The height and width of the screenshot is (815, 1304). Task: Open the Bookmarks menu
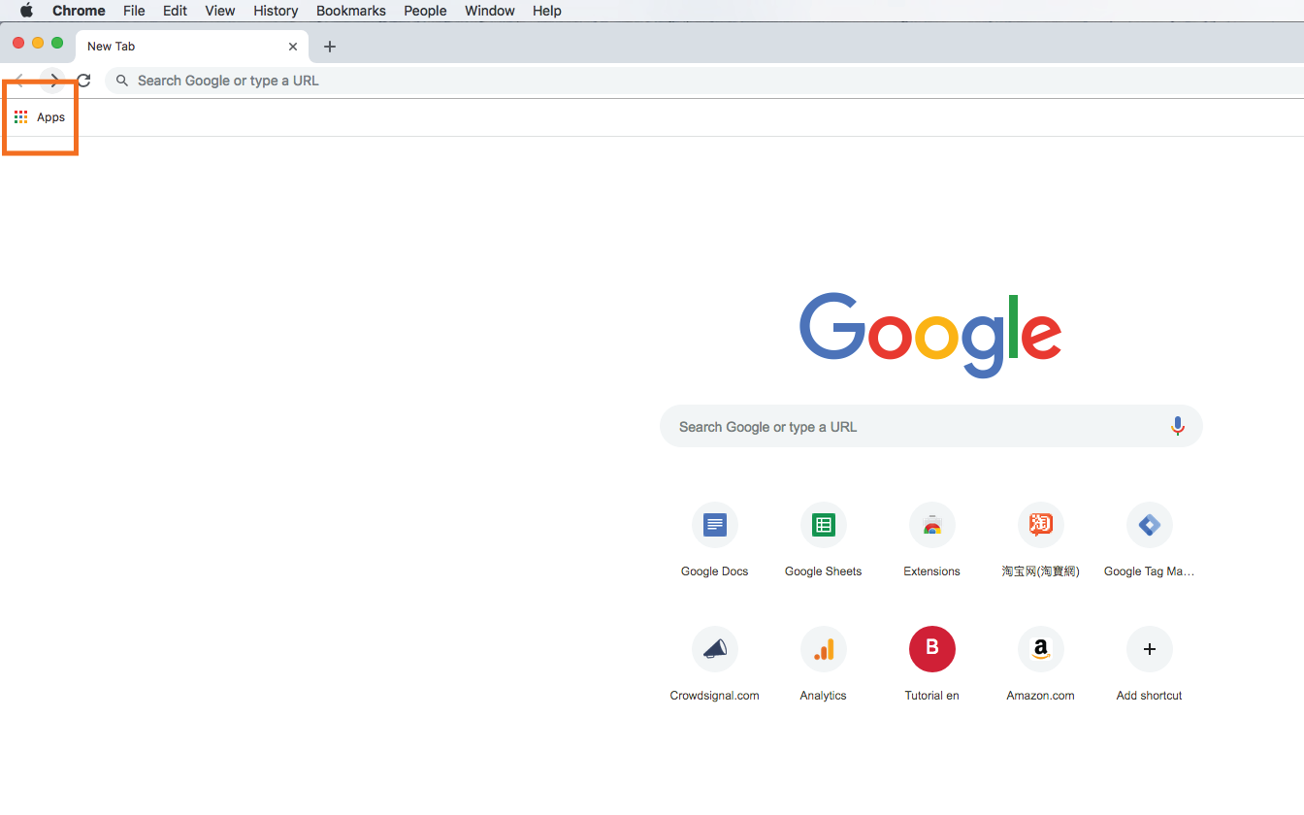click(350, 11)
